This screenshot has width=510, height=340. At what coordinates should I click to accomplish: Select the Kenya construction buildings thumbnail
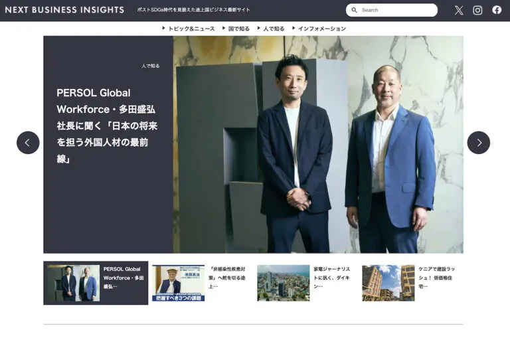[388, 283]
